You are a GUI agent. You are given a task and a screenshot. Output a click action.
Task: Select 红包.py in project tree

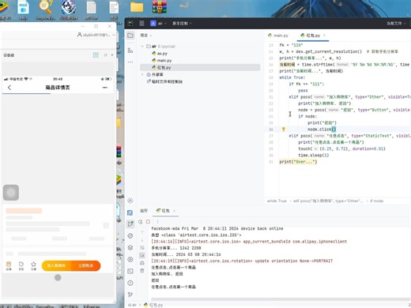161,67
